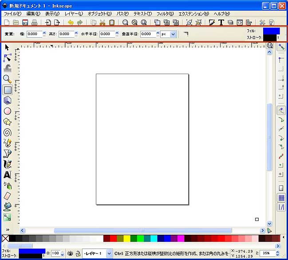Select the Selector arrow tool
Screen dimensions: 288x260
tap(7, 47)
